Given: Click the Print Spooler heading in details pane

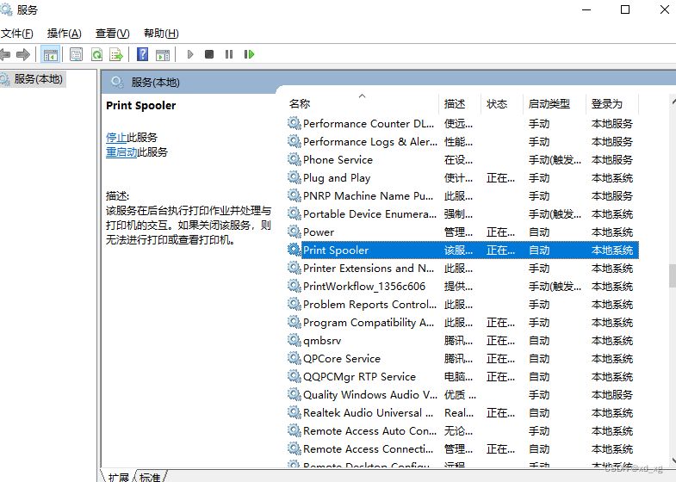Looking at the screenshot, I should tap(141, 106).
